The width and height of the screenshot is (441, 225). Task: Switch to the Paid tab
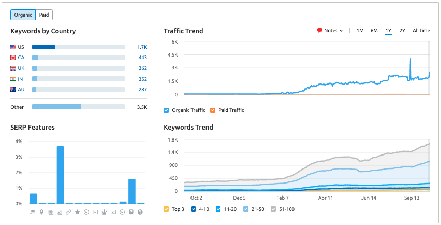[x=43, y=15]
